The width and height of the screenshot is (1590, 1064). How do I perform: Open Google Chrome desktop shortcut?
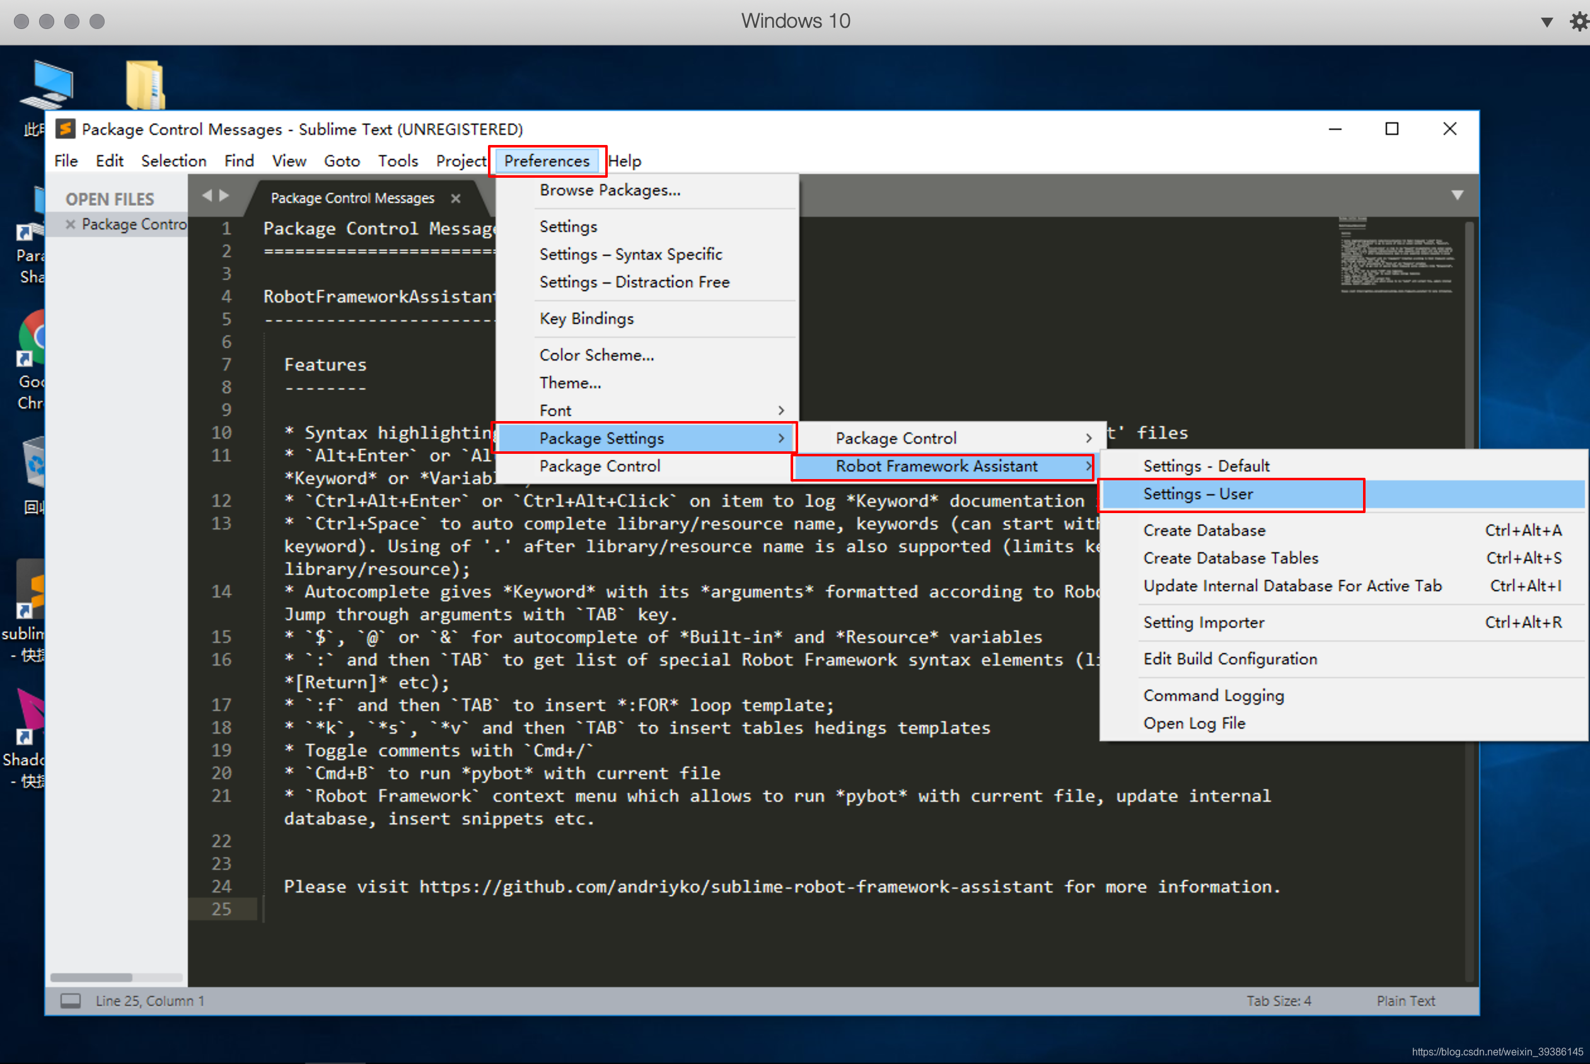30,360
